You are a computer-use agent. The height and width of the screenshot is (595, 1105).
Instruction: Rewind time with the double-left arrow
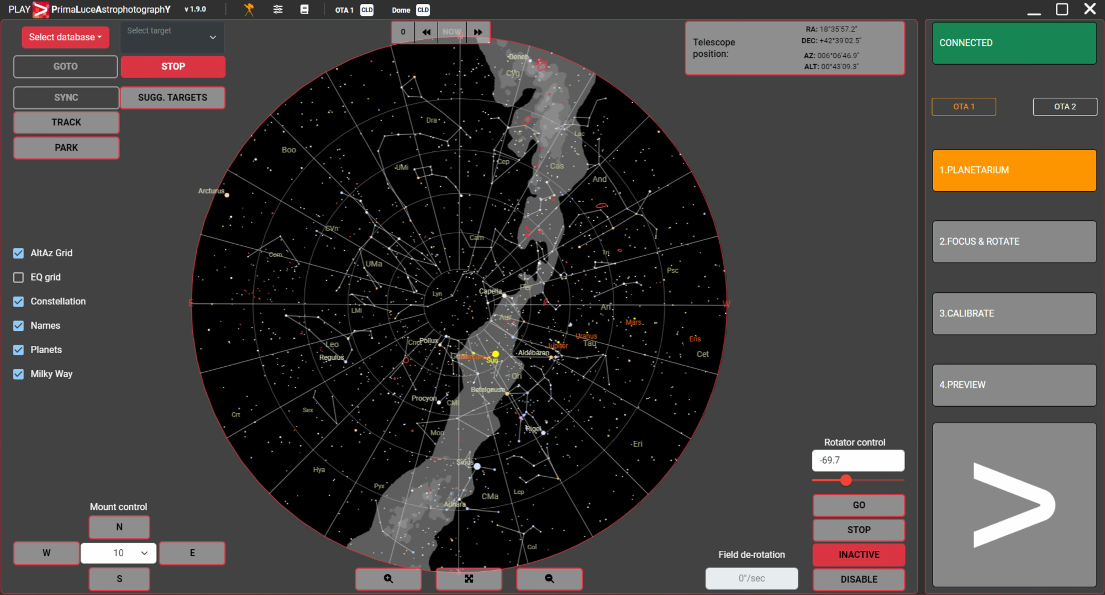[426, 32]
